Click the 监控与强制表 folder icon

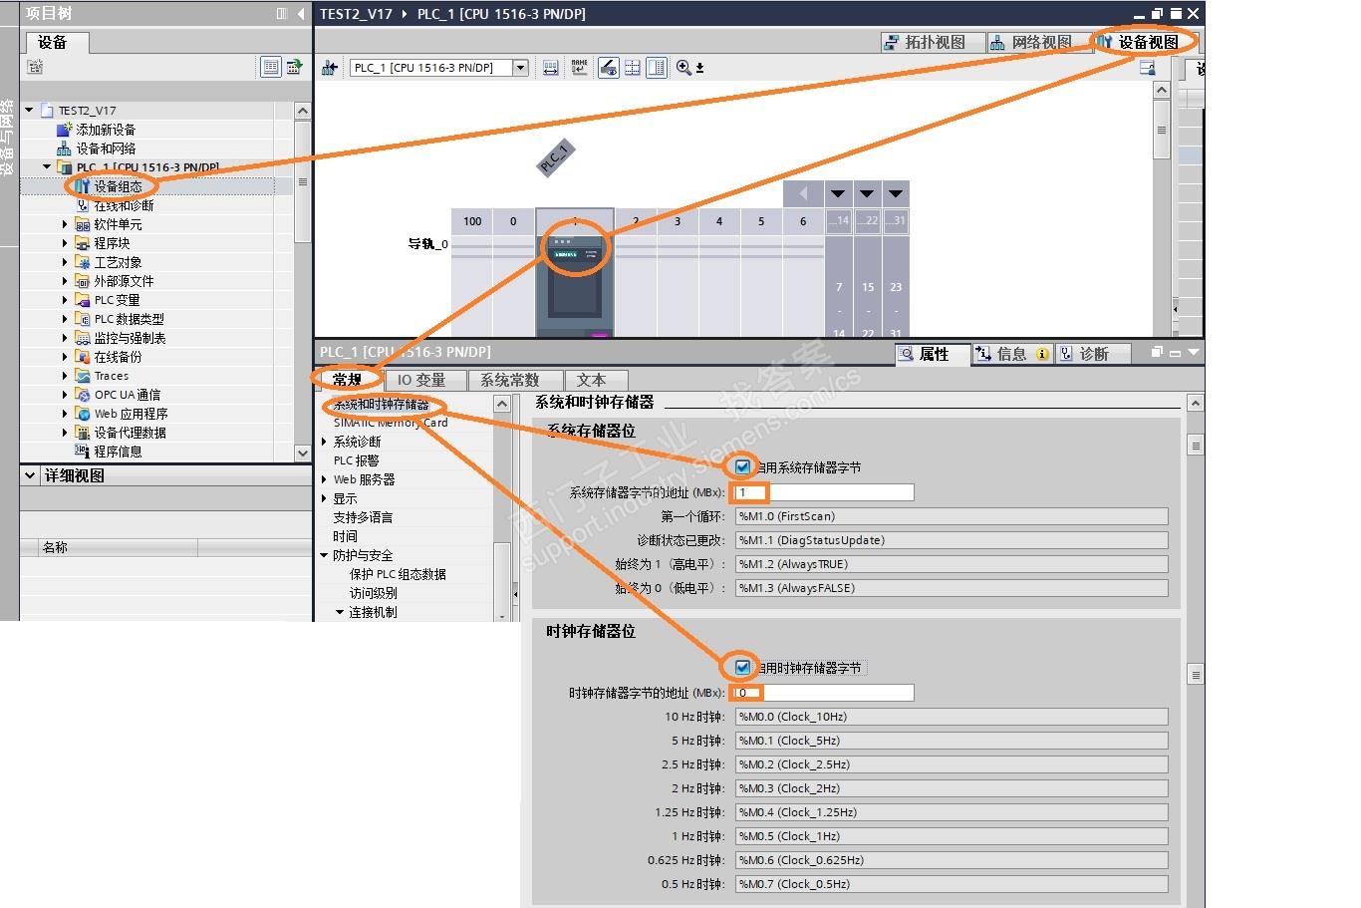tap(83, 338)
